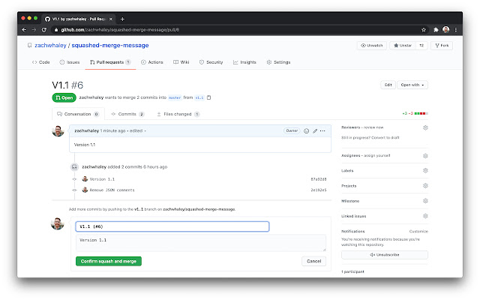Click the diffstat colored blocks
480x300 pixels.
click(x=421, y=113)
